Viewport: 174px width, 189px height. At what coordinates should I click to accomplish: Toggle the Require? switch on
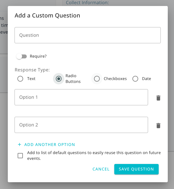pyautogui.click(x=22, y=56)
